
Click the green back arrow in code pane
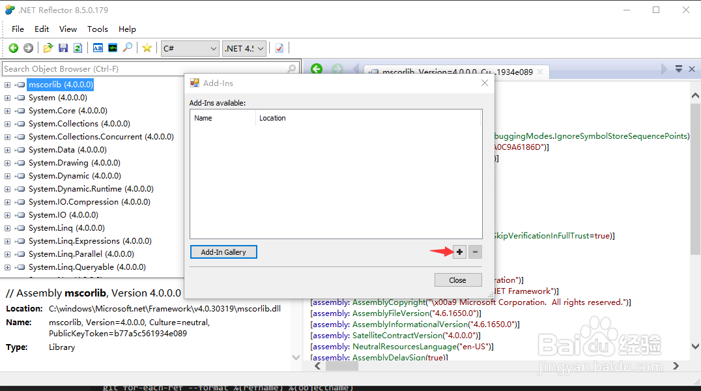317,69
